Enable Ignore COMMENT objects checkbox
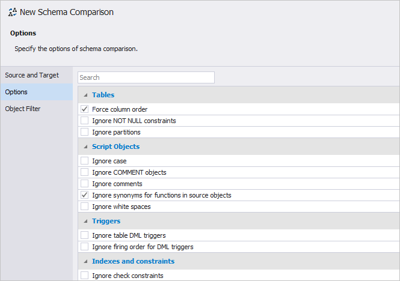This screenshot has height=281, width=400. [x=84, y=172]
